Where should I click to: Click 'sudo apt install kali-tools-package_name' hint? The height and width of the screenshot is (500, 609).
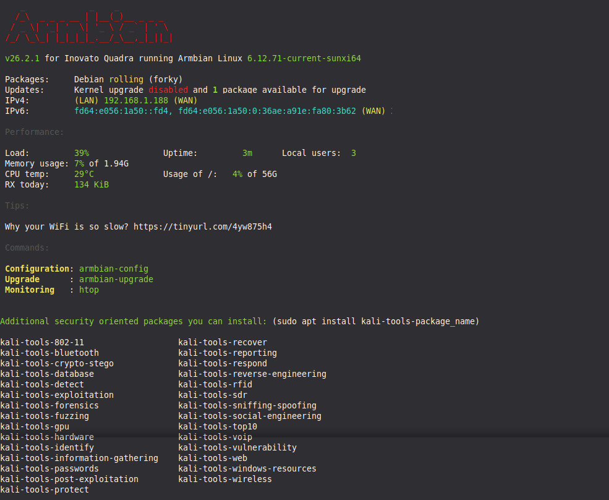coord(376,321)
